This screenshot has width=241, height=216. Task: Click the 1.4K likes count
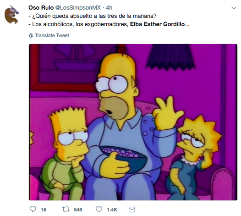pos(112,210)
